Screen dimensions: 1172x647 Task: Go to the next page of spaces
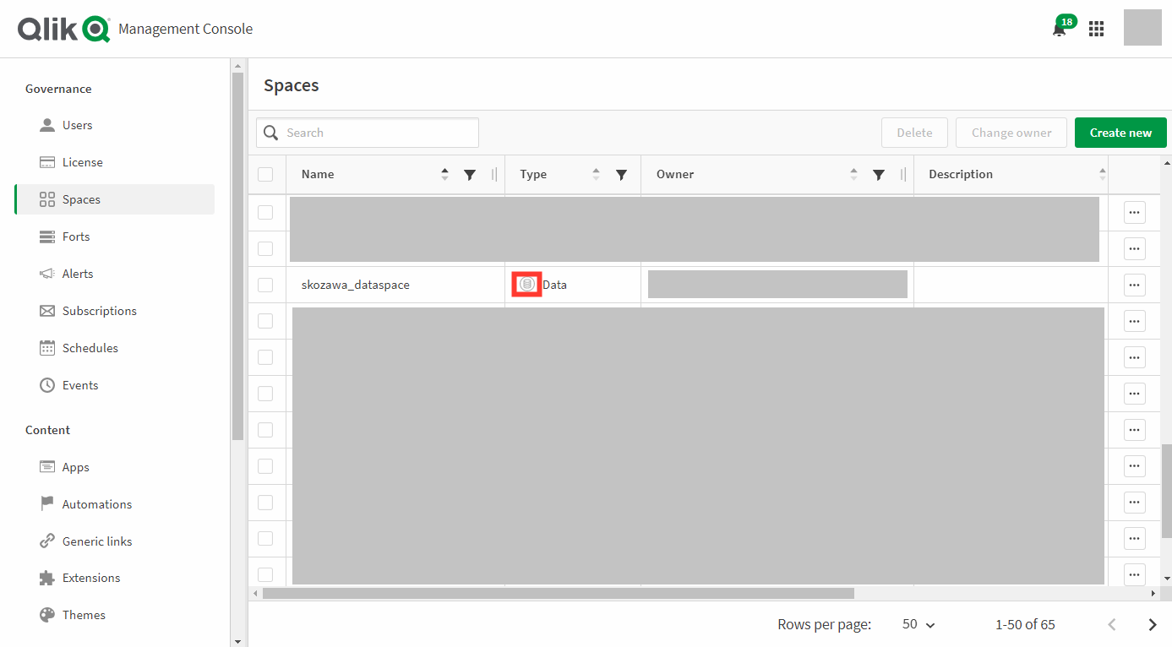tap(1152, 624)
